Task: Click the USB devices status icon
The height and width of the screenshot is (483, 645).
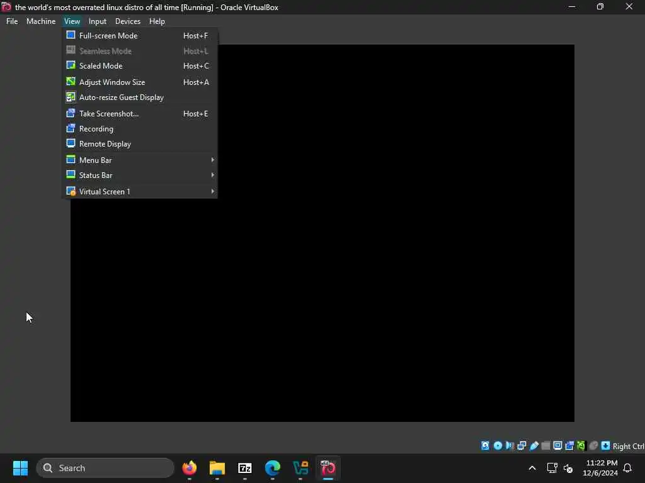Action: (534, 446)
